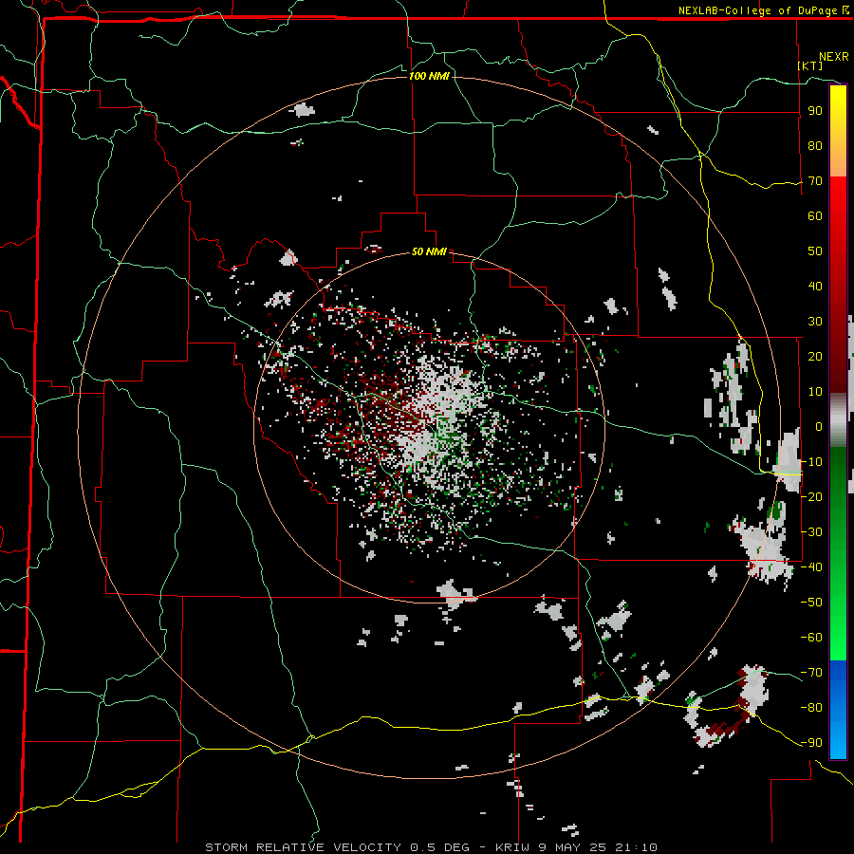This screenshot has height=854, width=854.
Task: Click the 80 value on the velocity scale
Action: click(815, 146)
